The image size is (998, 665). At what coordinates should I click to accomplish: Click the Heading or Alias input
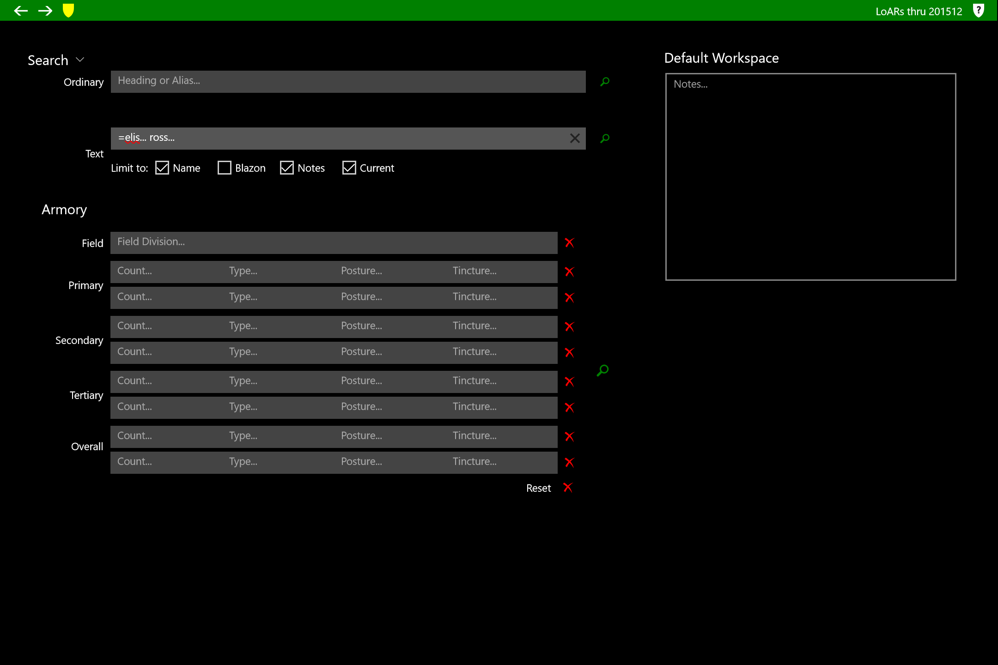348,82
